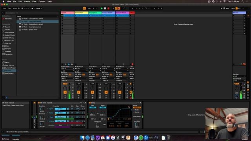
Task: Open the Max for Live category
Action: pos(9,41)
